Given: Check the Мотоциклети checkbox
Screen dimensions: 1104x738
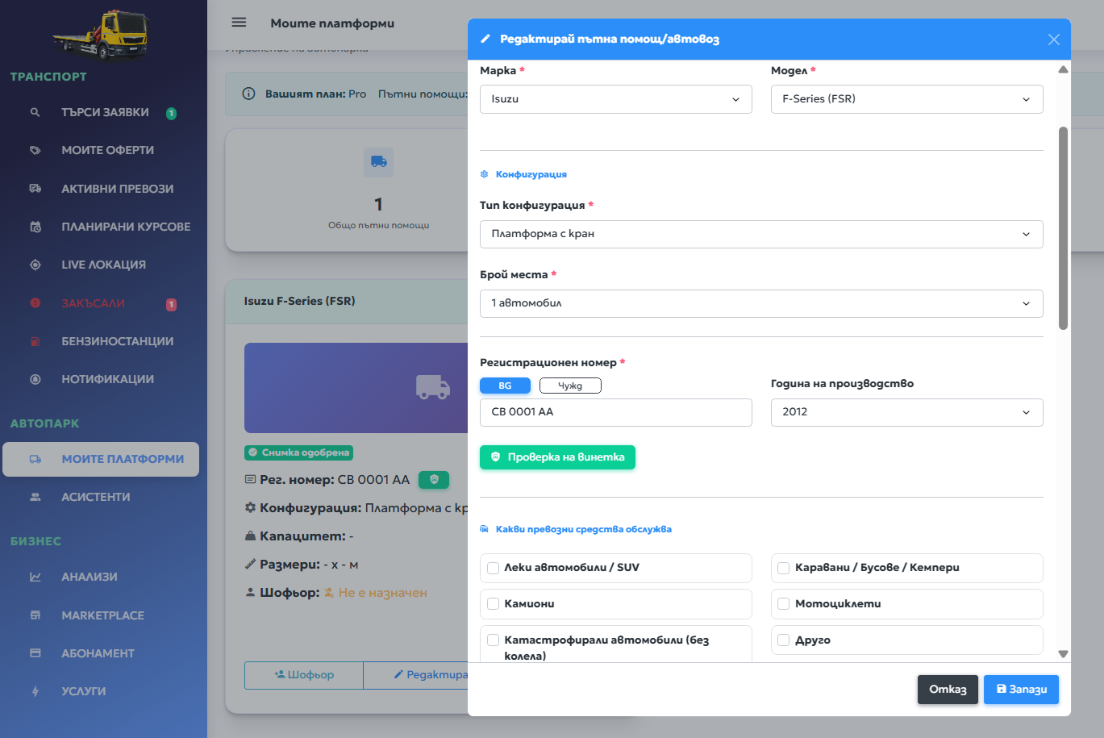Looking at the screenshot, I should click(783, 604).
